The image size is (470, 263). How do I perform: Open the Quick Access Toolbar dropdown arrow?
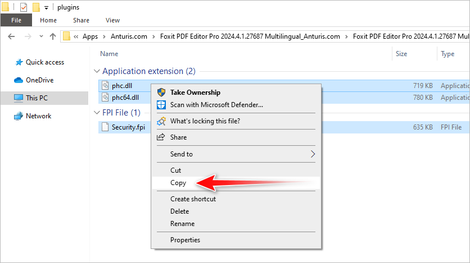46,8
